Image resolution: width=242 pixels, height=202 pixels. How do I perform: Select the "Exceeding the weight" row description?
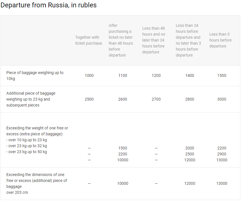(37, 140)
